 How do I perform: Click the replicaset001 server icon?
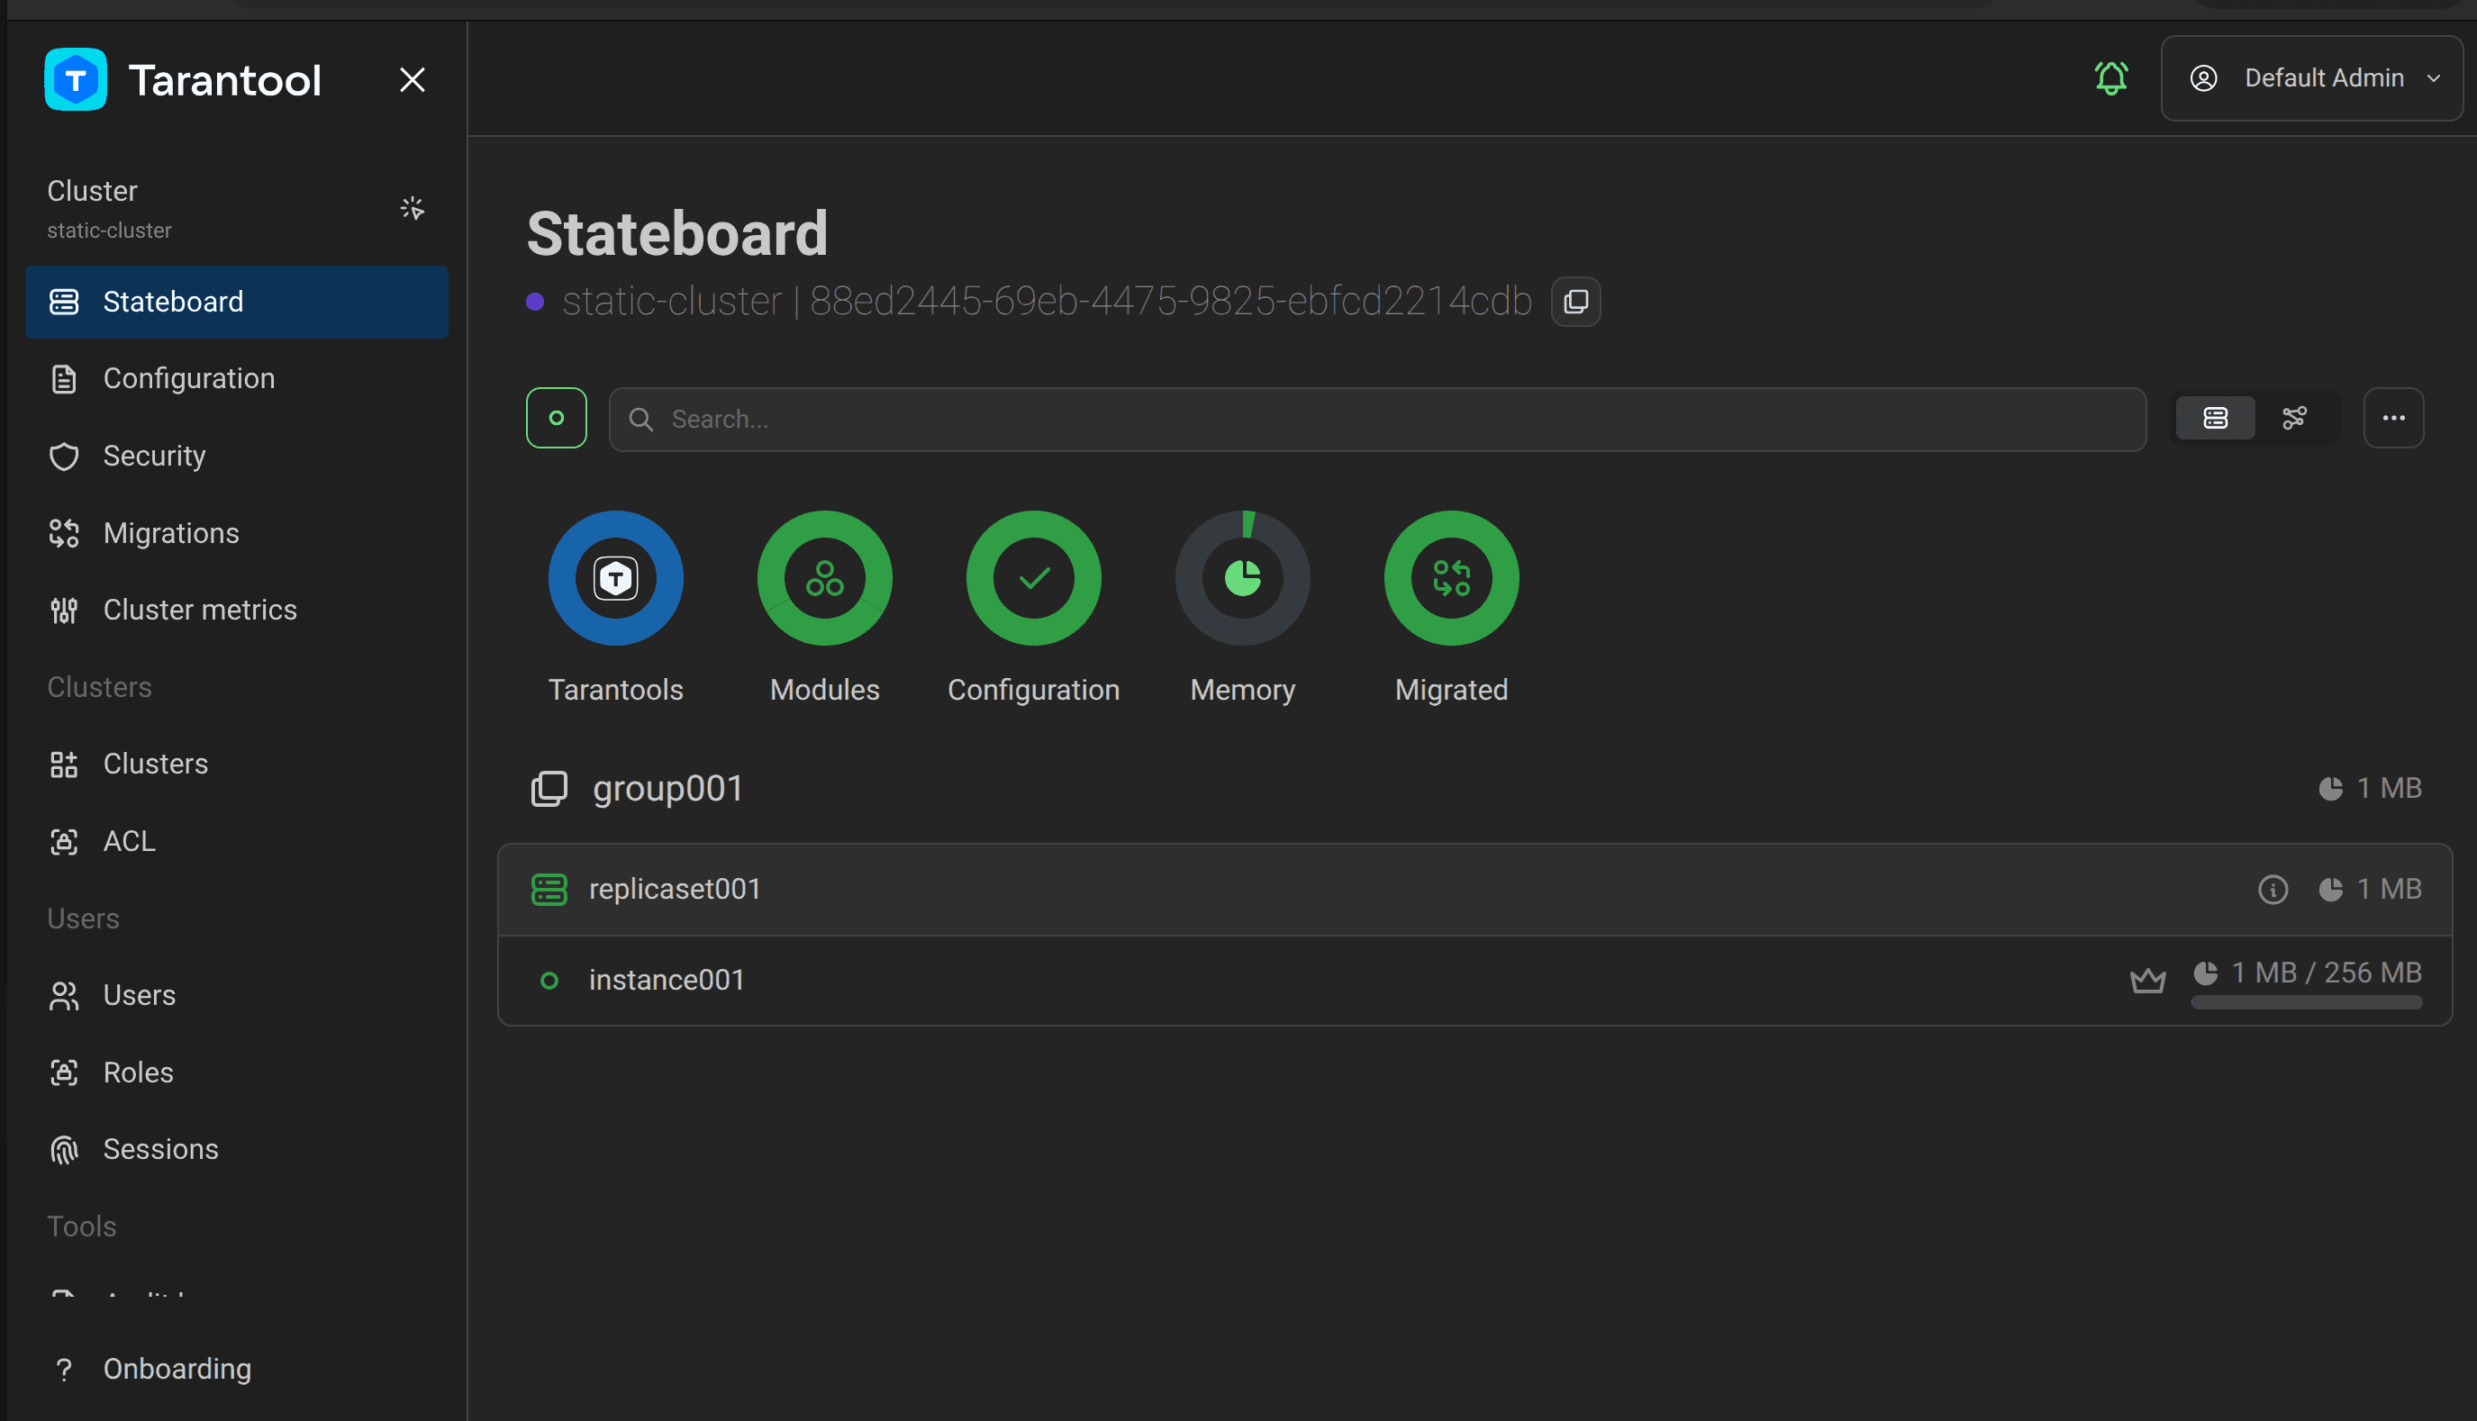pos(549,889)
